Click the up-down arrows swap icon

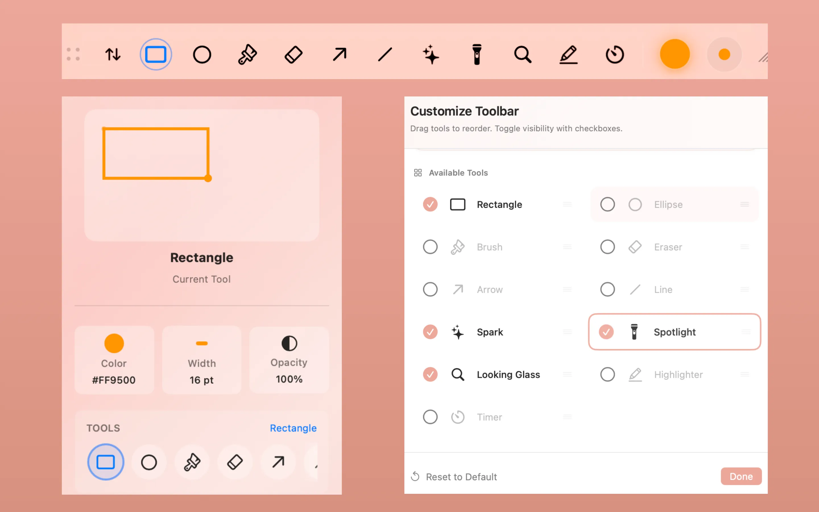(113, 54)
